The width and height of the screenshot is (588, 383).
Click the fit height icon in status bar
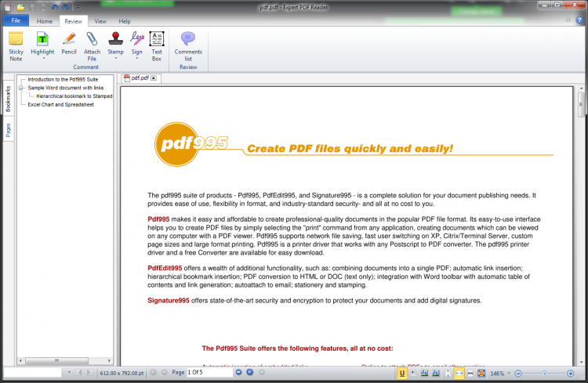pyautogui.click(x=448, y=374)
